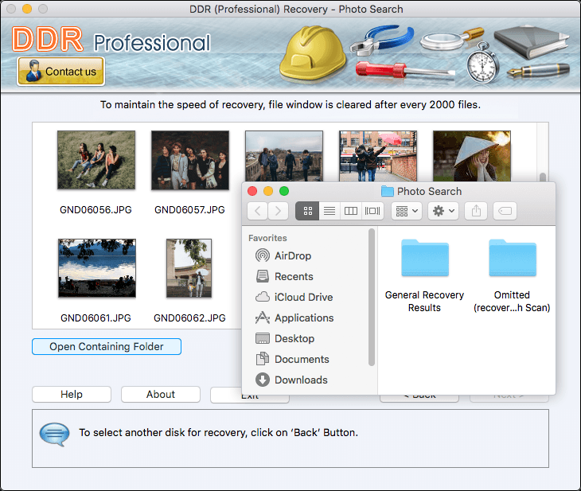Viewport: 581px width, 491px height.
Task: Click the About button
Action: click(x=161, y=394)
